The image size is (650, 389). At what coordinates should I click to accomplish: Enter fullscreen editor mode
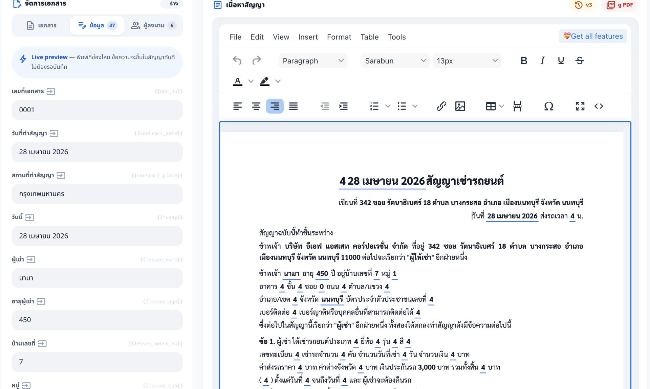[x=580, y=106]
